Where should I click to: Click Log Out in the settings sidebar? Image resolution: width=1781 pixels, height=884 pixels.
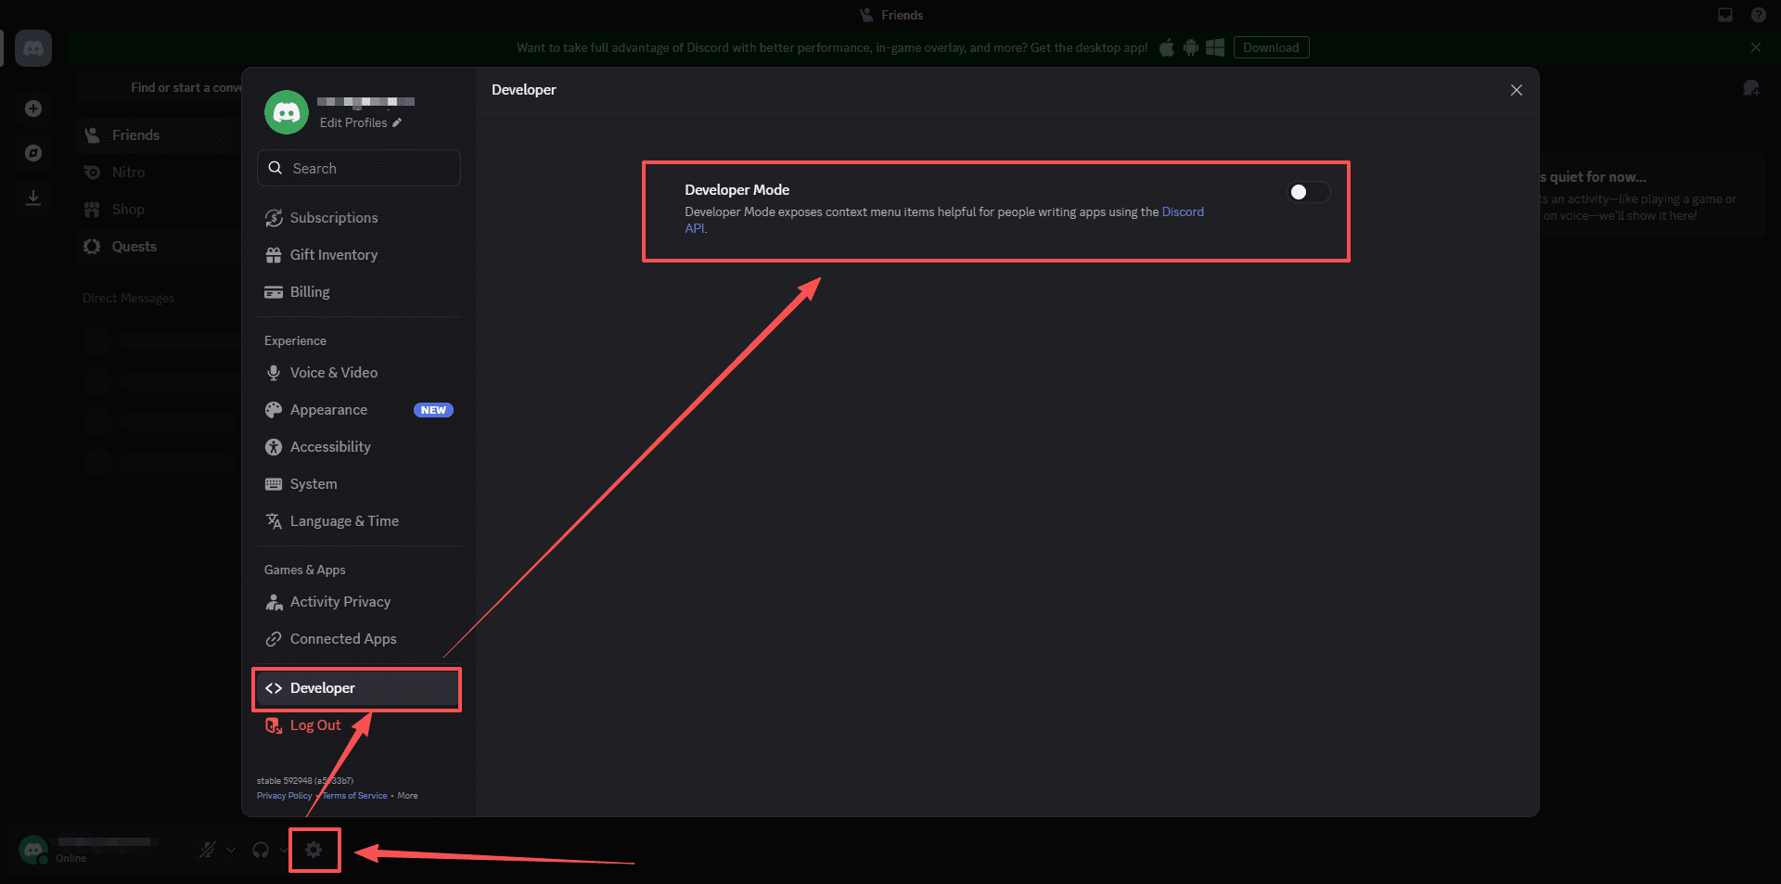pyautogui.click(x=359, y=725)
